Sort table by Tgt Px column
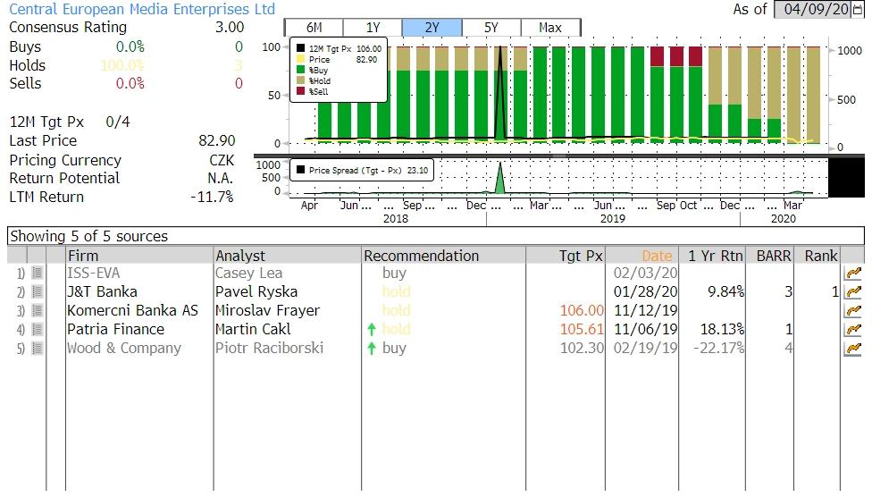Screen dimensions: 872x497 click(566, 256)
